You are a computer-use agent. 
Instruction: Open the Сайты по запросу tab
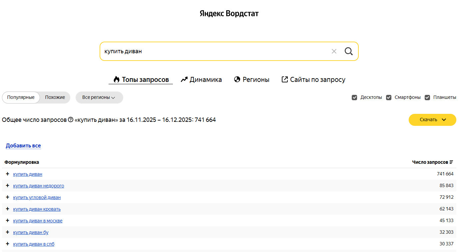(x=313, y=80)
